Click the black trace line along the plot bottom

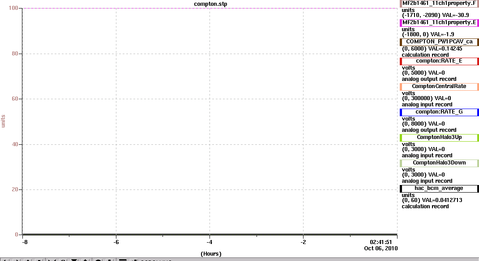click(x=210, y=235)
